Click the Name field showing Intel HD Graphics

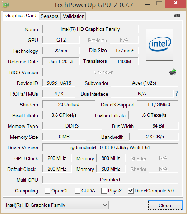90,29
